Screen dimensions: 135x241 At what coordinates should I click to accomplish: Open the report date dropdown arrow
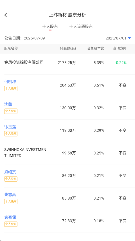pos(129,38)
